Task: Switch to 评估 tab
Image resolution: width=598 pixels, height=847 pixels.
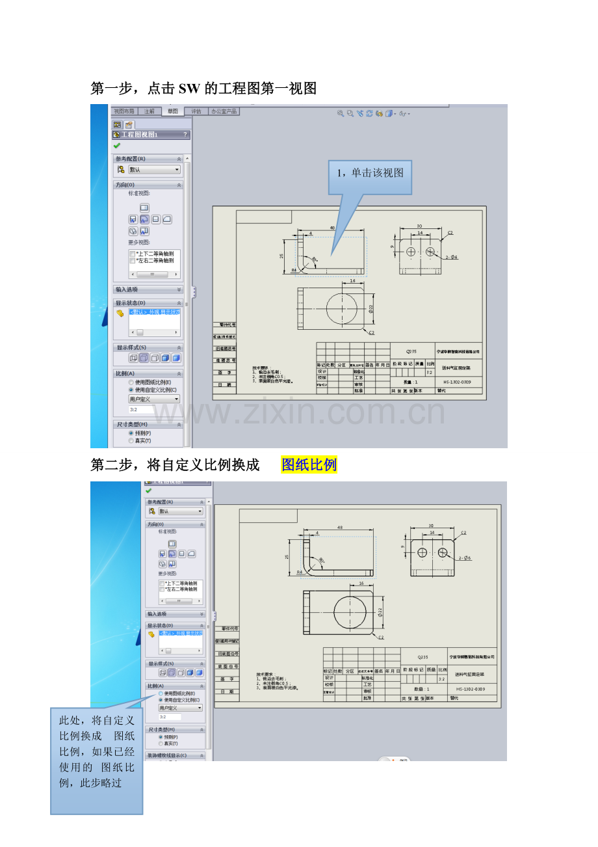Action: pos(197,111)
